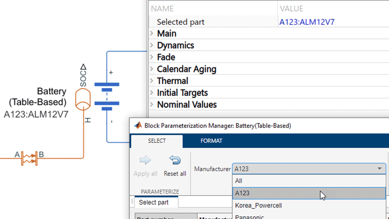Expand the Thermal parameter section
Viewport: 389px width, 219px height.
(152, 81)
